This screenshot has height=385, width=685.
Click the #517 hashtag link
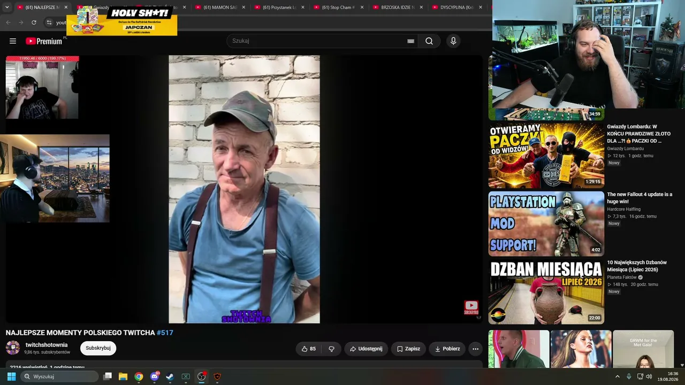click(x=165, y=333)
